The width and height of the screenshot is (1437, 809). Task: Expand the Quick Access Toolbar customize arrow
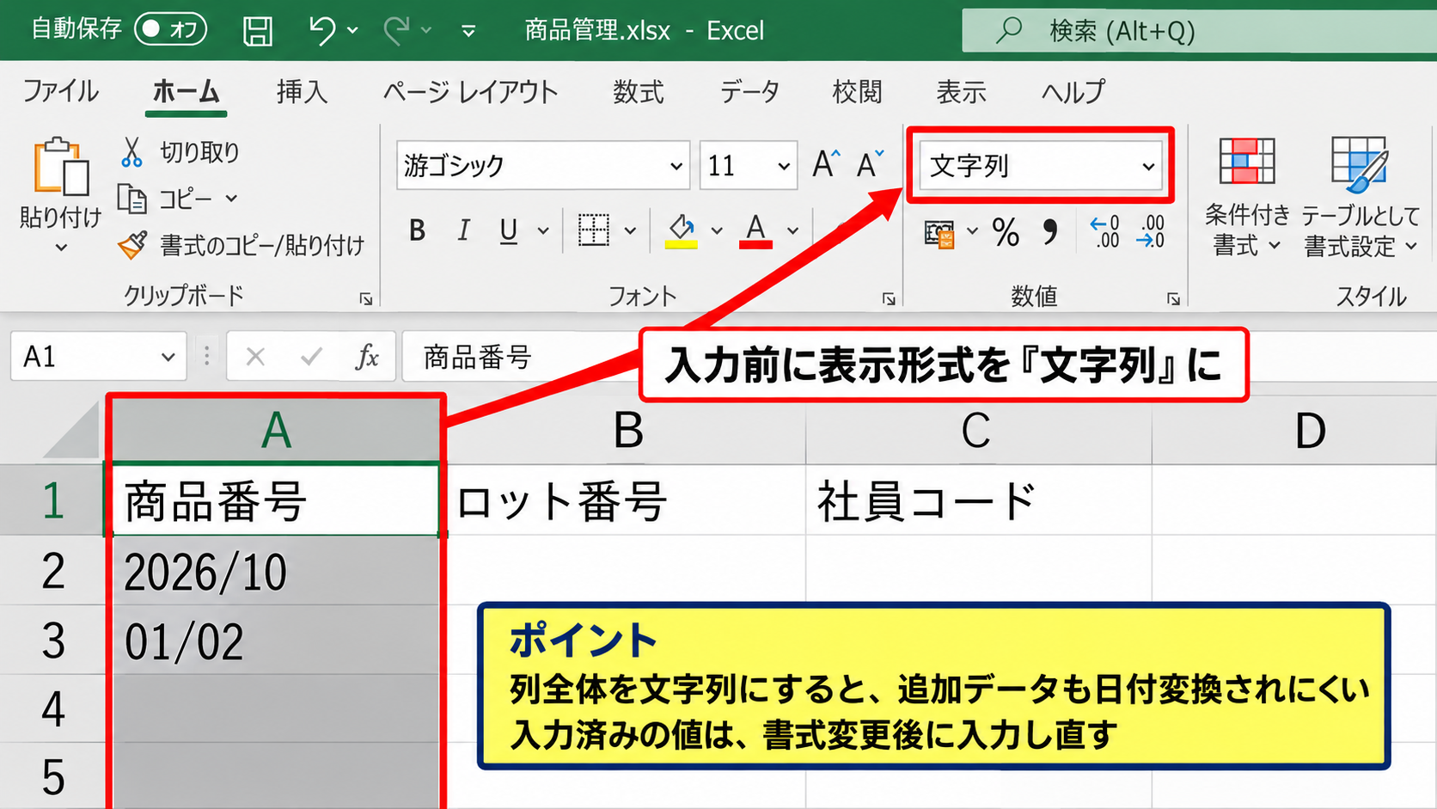468,32
